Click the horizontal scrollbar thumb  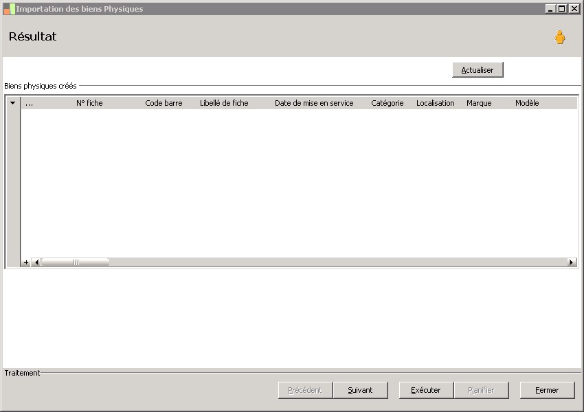[x=76, y=262]
